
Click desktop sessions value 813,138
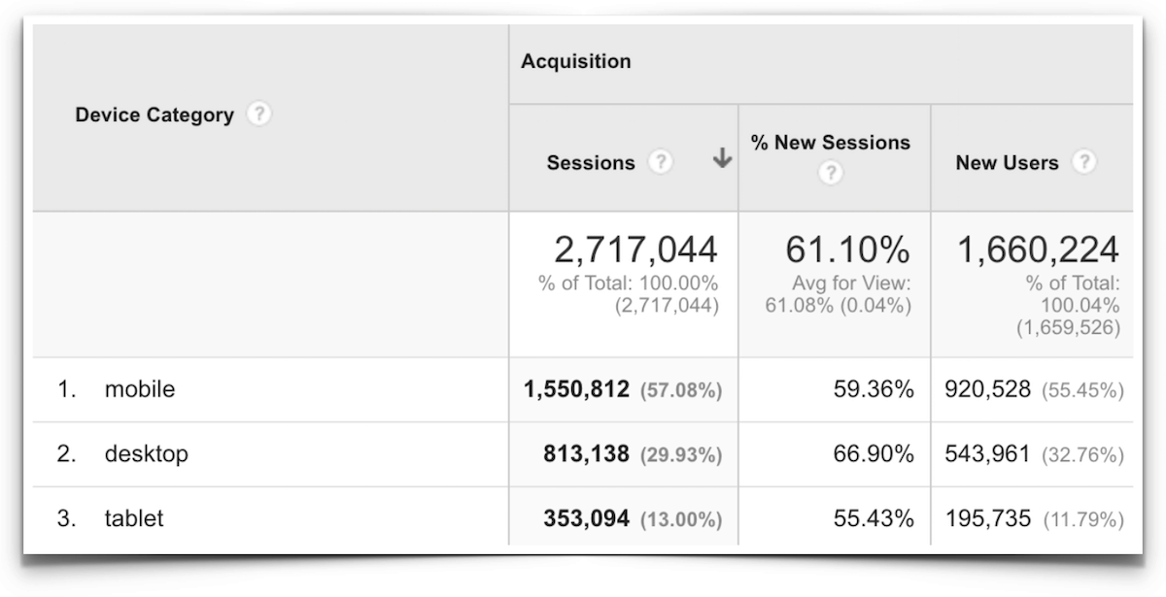[x=586, y=453]
